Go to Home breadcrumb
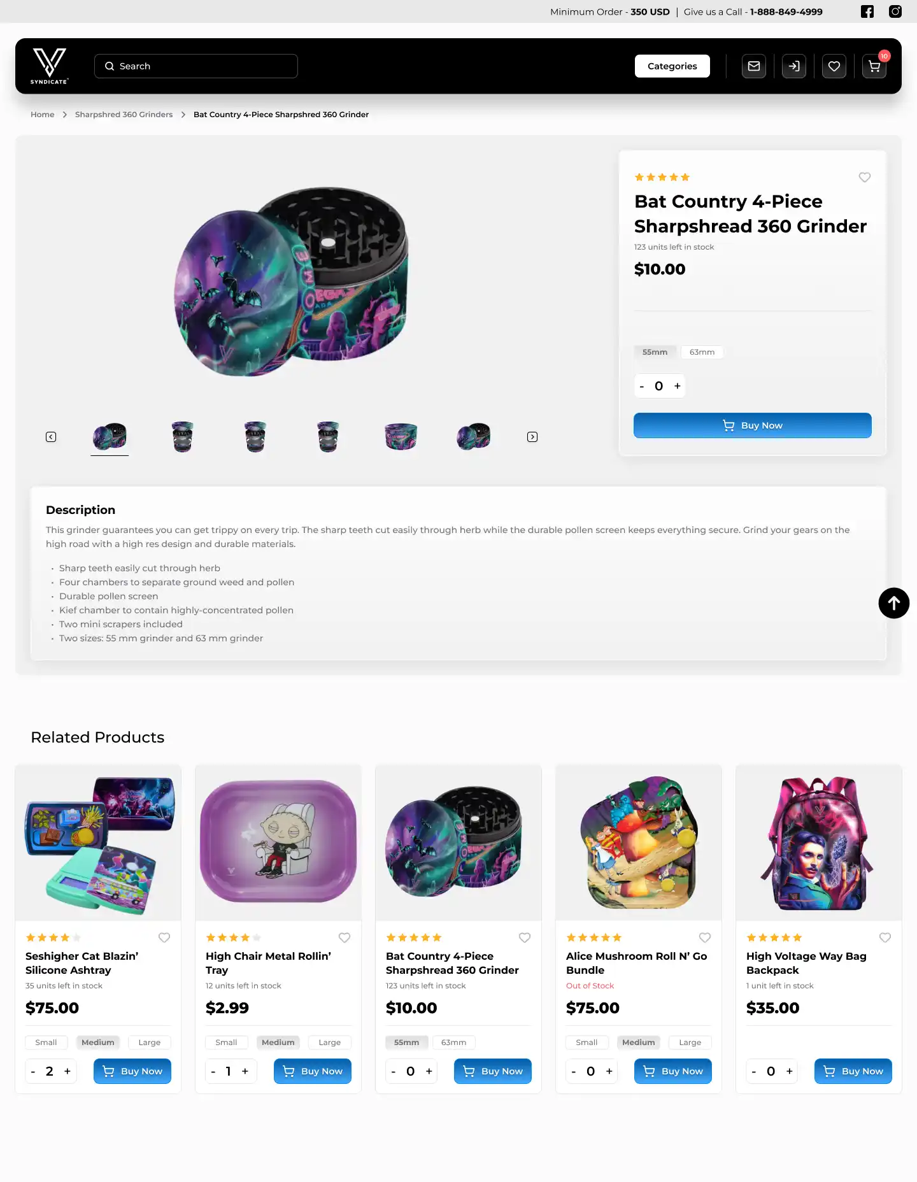This screenshot has width=917, height=1182. click(43, 115)
